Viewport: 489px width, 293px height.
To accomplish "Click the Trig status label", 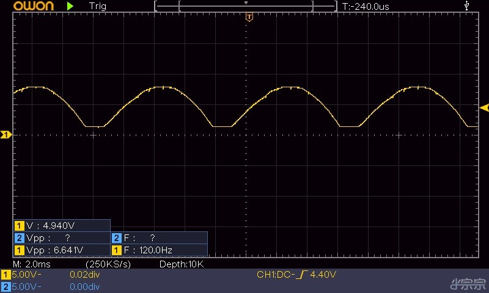I will point(97,7).
